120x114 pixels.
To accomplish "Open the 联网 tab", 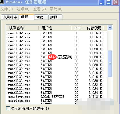I will 55,17.
